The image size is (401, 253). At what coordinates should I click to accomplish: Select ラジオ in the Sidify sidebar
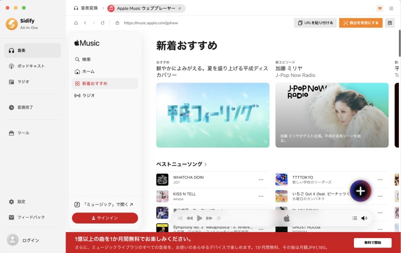pyautogui.click(x=33, y=81)
